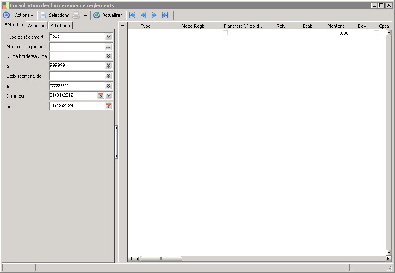The width and height of the screenshot is (395, 273).
Task: Open the printer options dropdown arrow
Action: 85,16
